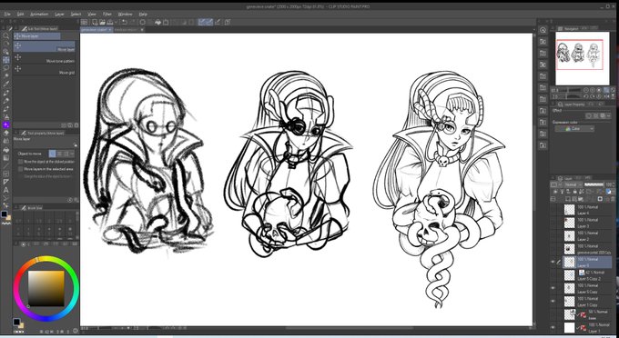The image size is (619, 338).
Task: Select the Auto select wand tool
Action: (x=6, y=75)
